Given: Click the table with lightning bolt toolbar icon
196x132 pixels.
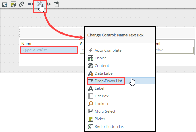Looking at the screenshot, I should pyautogui.click(x=5, y=4).
